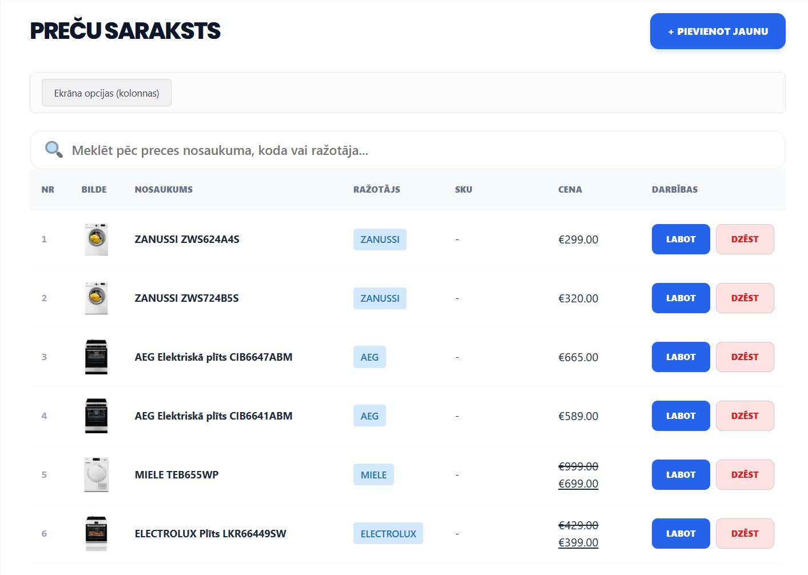
Task: Edit ZANUSSI ZWS624A4S with Labot
Action: click(680, 239)
